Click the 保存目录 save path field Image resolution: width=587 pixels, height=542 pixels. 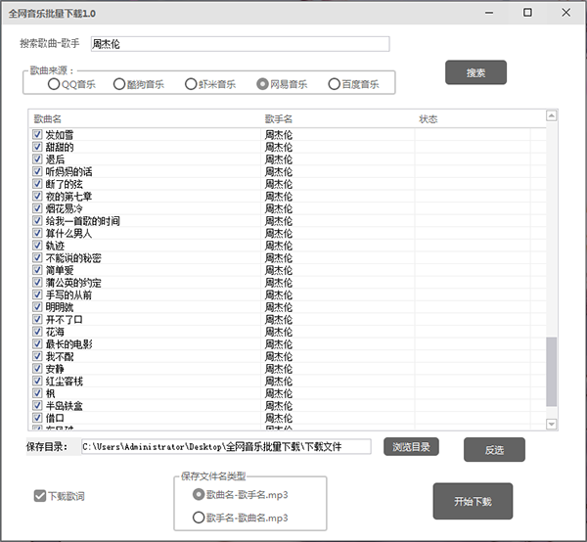coord(225,447)
